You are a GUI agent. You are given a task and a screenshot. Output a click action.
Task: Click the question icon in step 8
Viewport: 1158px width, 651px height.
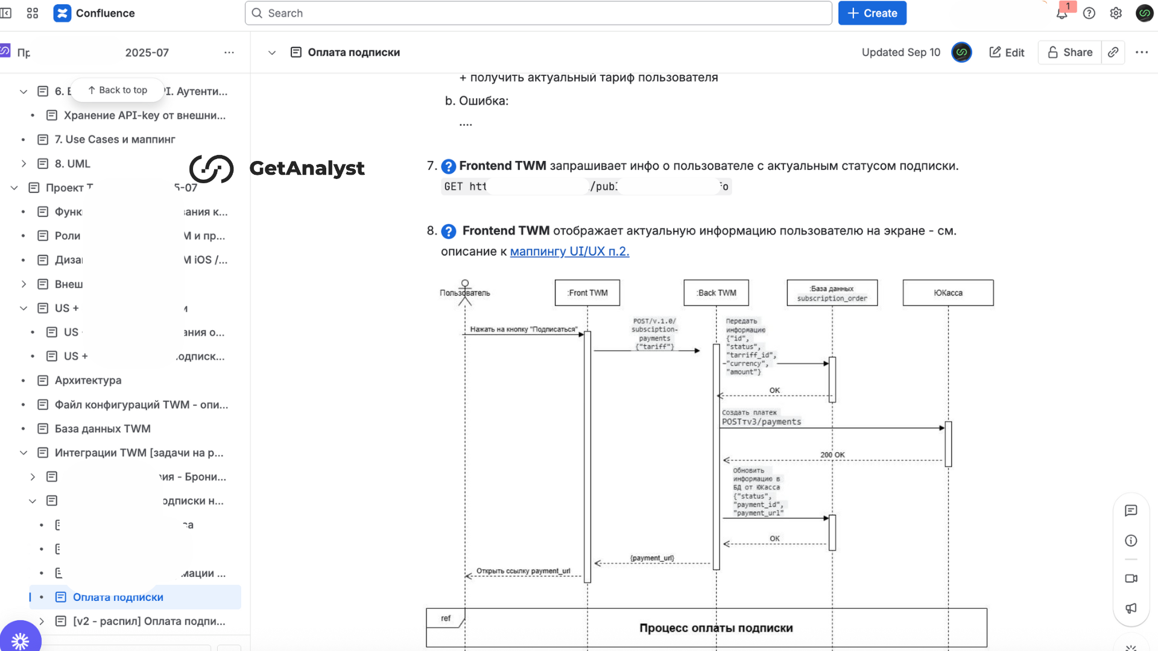tap(448, 231)
